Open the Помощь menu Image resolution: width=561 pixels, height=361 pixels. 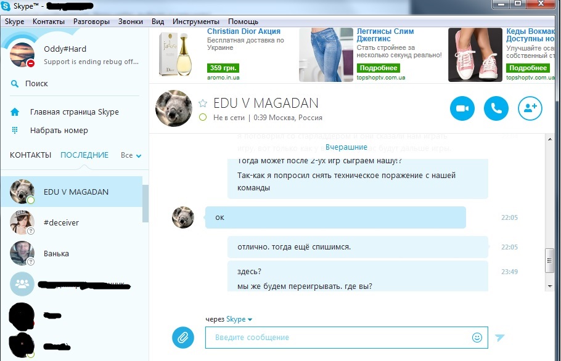(243, 22)
